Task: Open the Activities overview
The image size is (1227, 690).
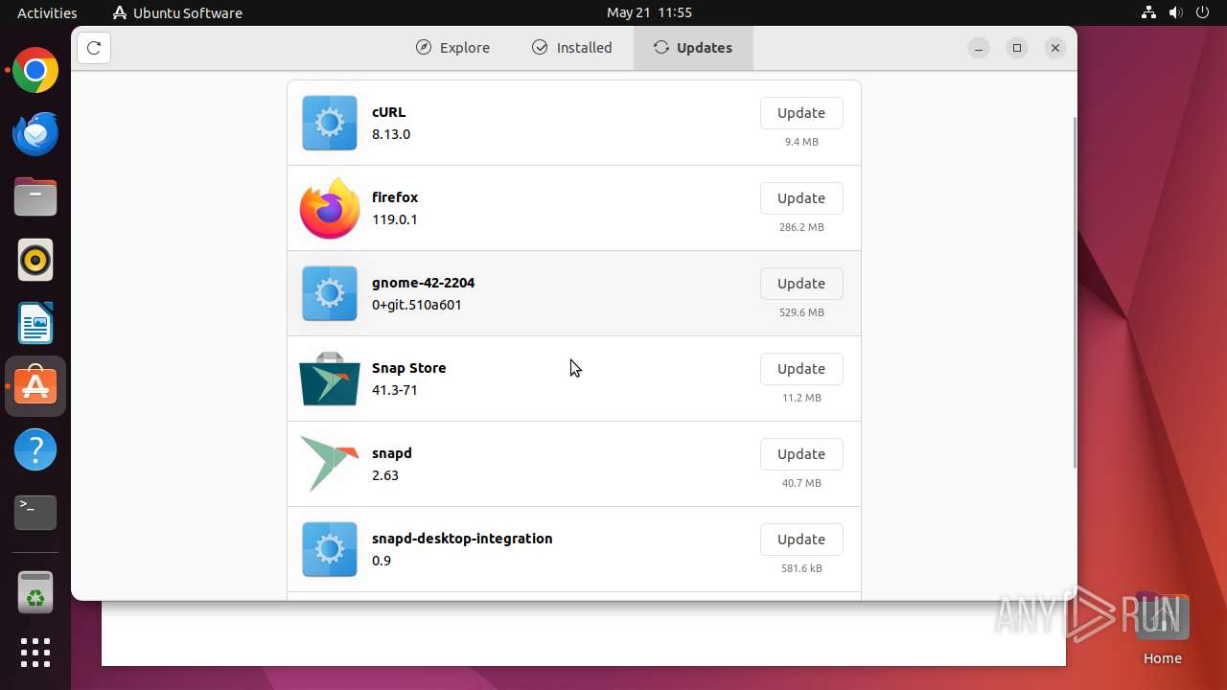Action: tap(47, 12)
